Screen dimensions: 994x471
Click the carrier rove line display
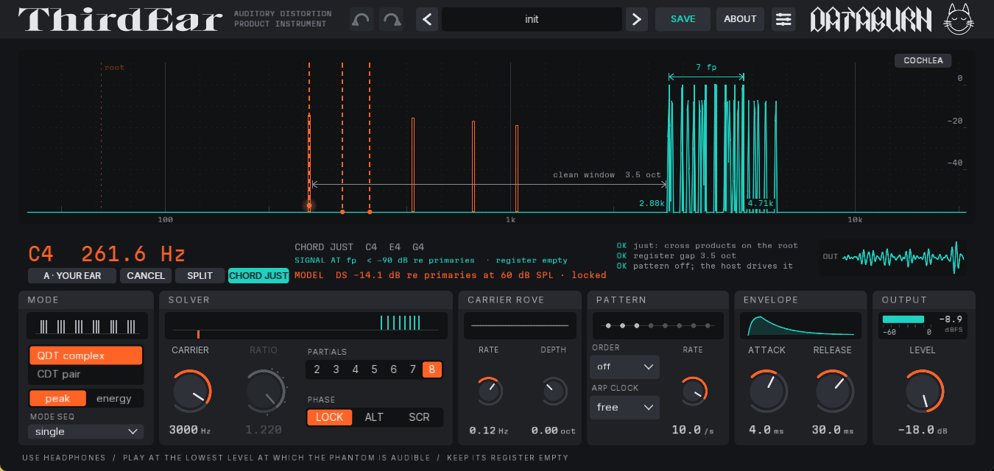(520, 325)
